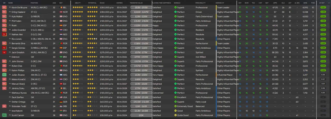This screenshot has width=331, height=119.
Task: Open Kalvin Phillips' player profile
Action: 18,70
